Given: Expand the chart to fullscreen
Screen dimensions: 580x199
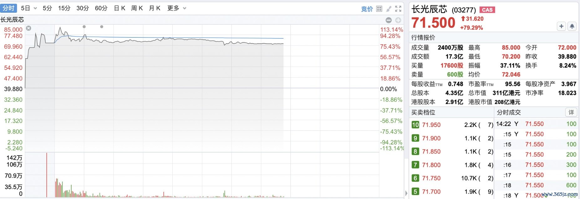Looking at the screenshot, I should 398,9.
